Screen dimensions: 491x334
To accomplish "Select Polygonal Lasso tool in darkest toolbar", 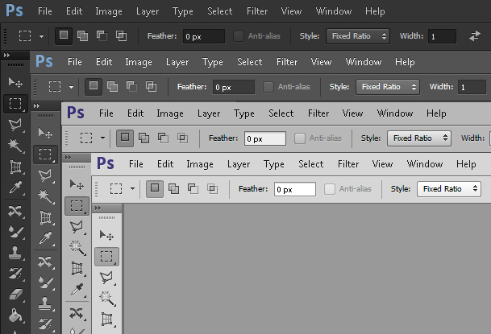I will (15, 125).
